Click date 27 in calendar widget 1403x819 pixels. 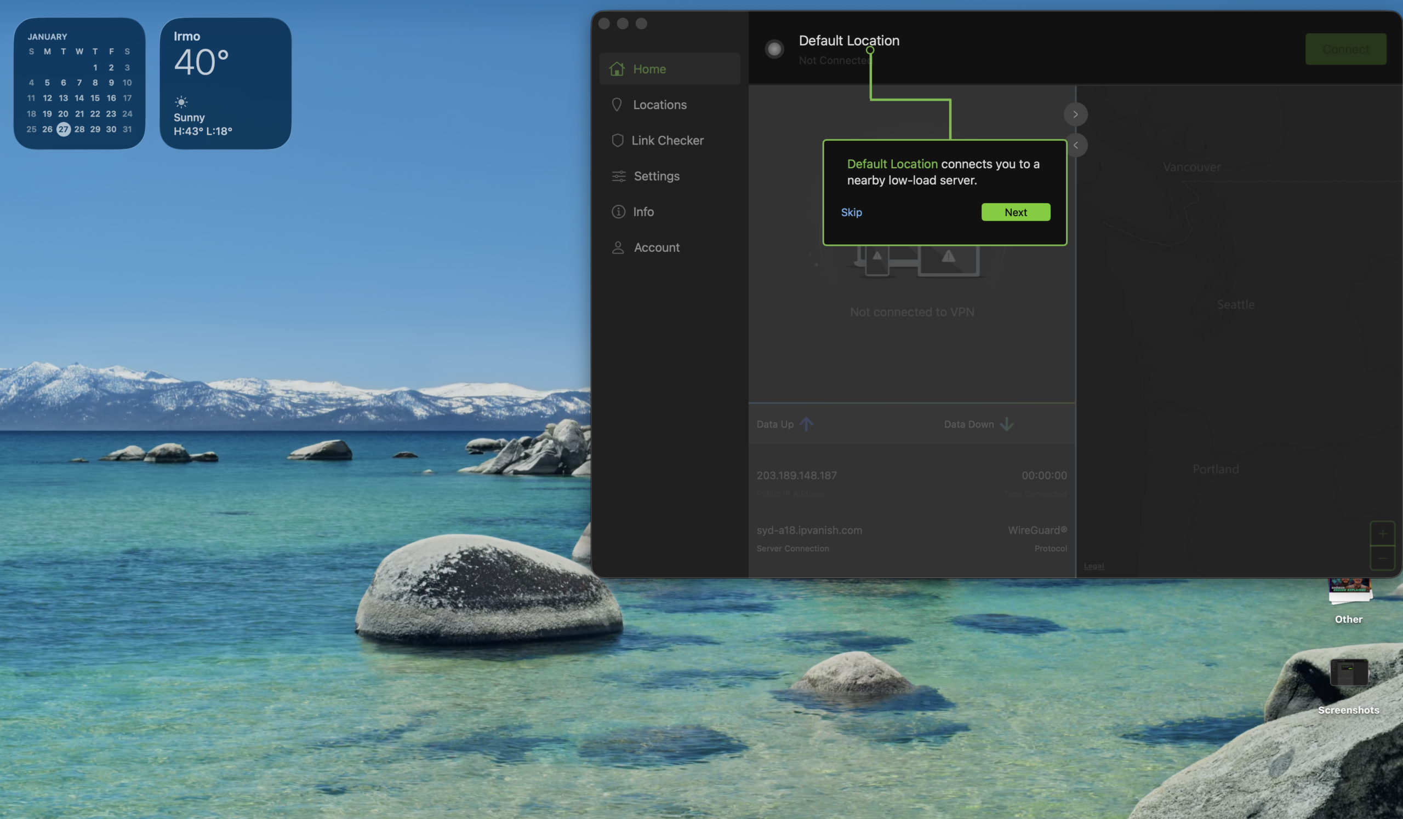pyautogui.click(x=64, y=129)
